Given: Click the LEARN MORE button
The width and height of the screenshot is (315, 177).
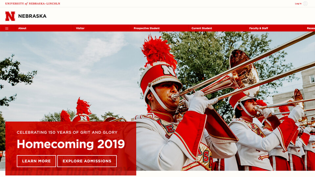Looking at the screenshot, I should [36, 161].
